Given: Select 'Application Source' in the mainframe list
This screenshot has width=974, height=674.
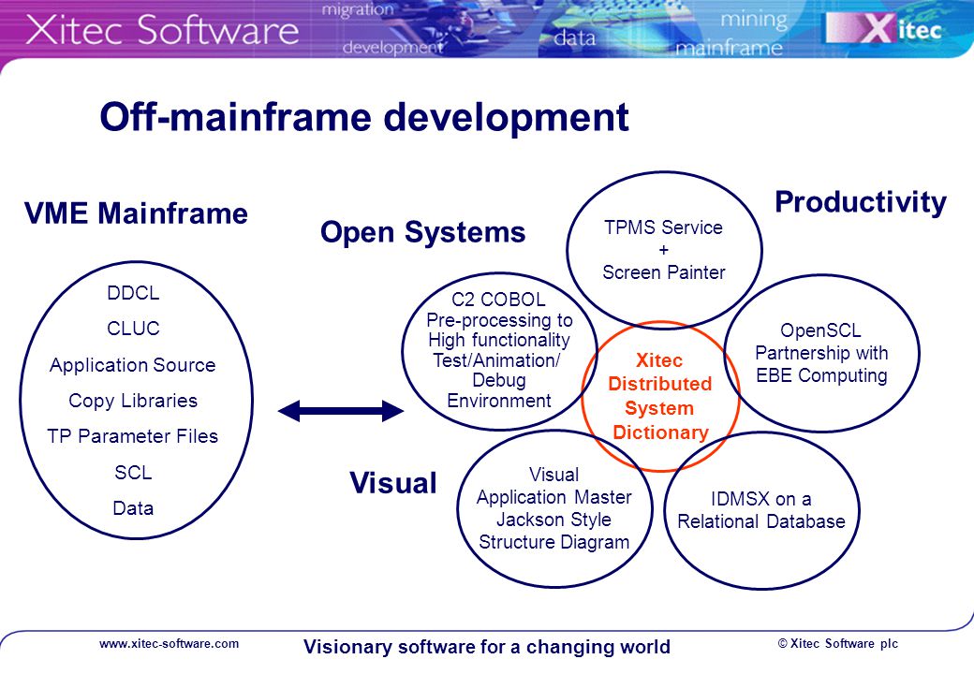Looking at the screenshot, I should click(133, 365).
